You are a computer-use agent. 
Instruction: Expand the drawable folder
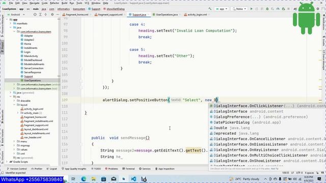(x=14, y=101)
